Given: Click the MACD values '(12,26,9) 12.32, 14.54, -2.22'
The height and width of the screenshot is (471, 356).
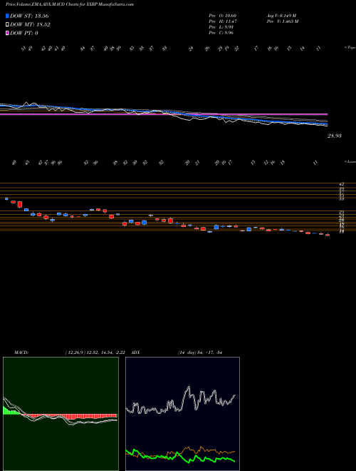Looking at the screenshot, I should (x=95, y=353).
